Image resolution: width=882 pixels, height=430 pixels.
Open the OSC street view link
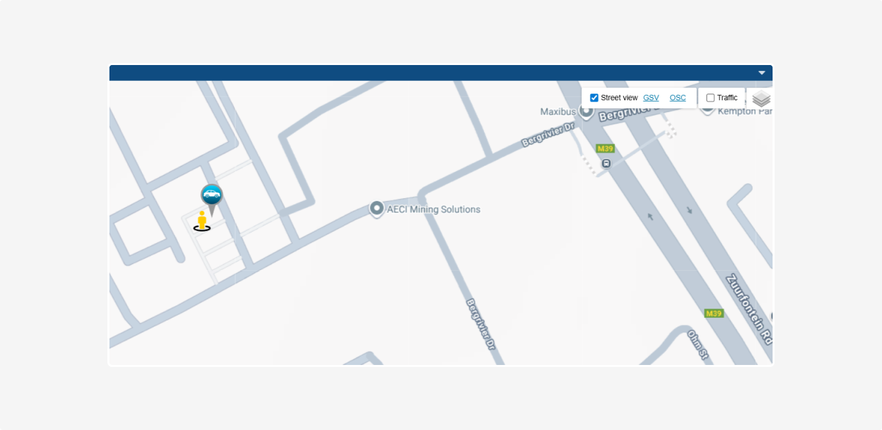tap(678, 98)
